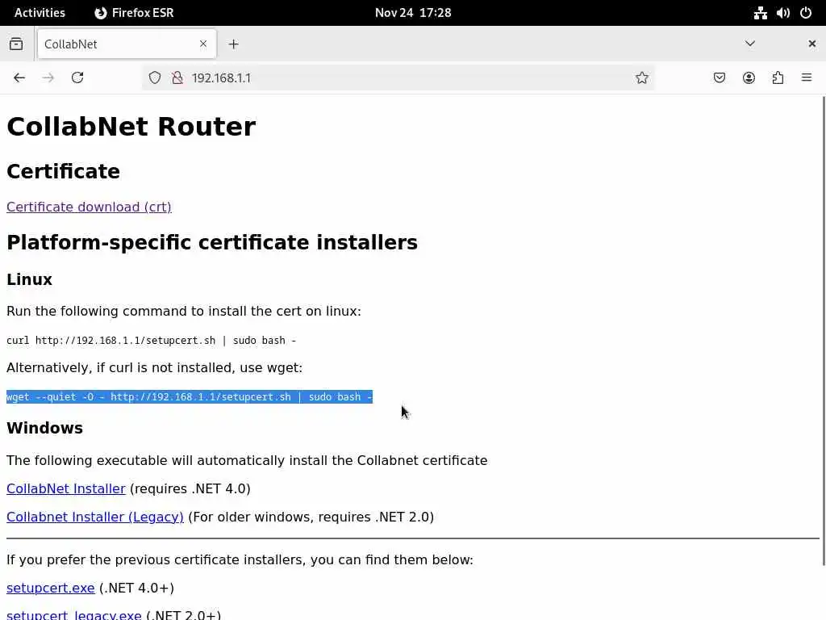Close the CollabNet tab
This screenshot has width=826, height=620.
(x=202, y=44)
